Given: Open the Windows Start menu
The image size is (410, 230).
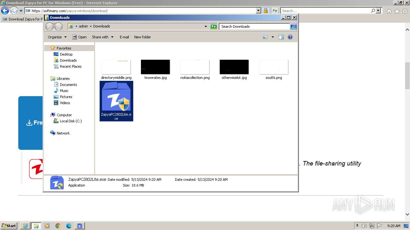Looking at the screenshot, I should click(9, 226).
